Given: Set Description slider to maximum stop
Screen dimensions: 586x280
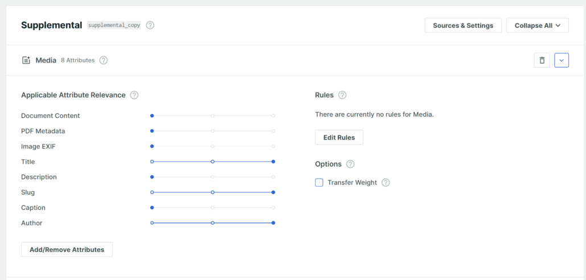Looking at the screenshot, I should coord(273,177).
